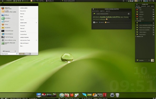Open the Safari compass icon in the dock
Viewport: 156px width, 99px height.
[x=61, y=95]
